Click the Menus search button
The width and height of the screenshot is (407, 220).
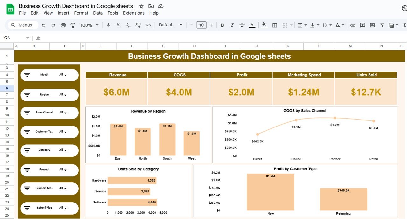pyautogui.click(x=22, y=25)
